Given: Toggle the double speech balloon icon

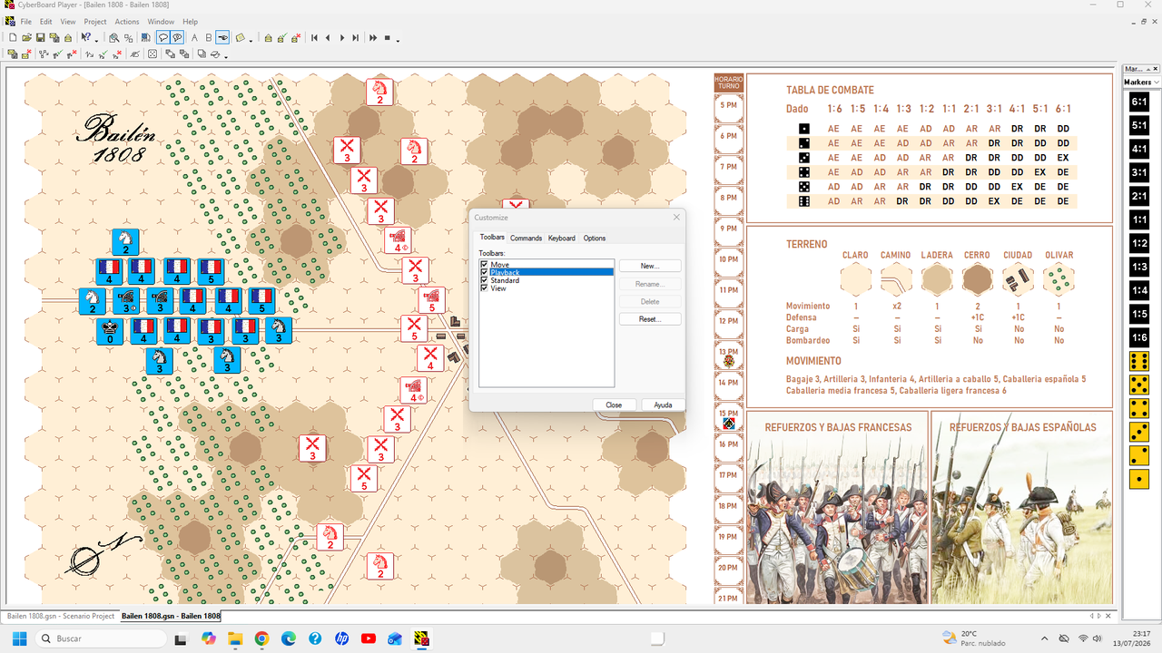Looking at the screenshot, I should point(177,37).
